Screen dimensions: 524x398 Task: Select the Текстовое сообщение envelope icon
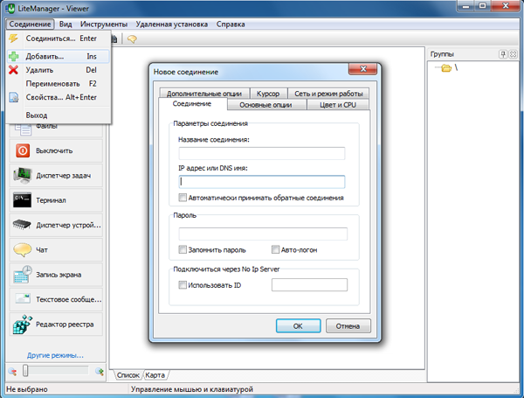click(23, 299)
